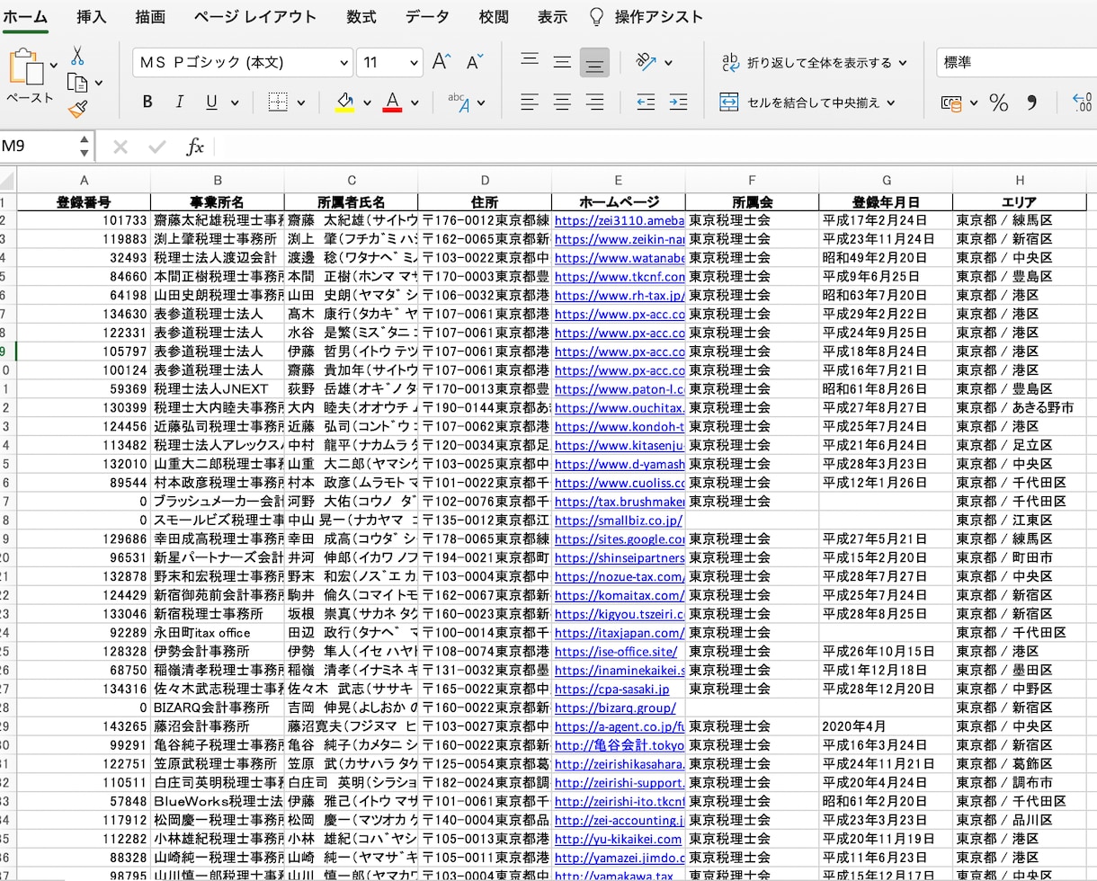
Task: Open the Borders options arrow
Action: tap(300, 102)
